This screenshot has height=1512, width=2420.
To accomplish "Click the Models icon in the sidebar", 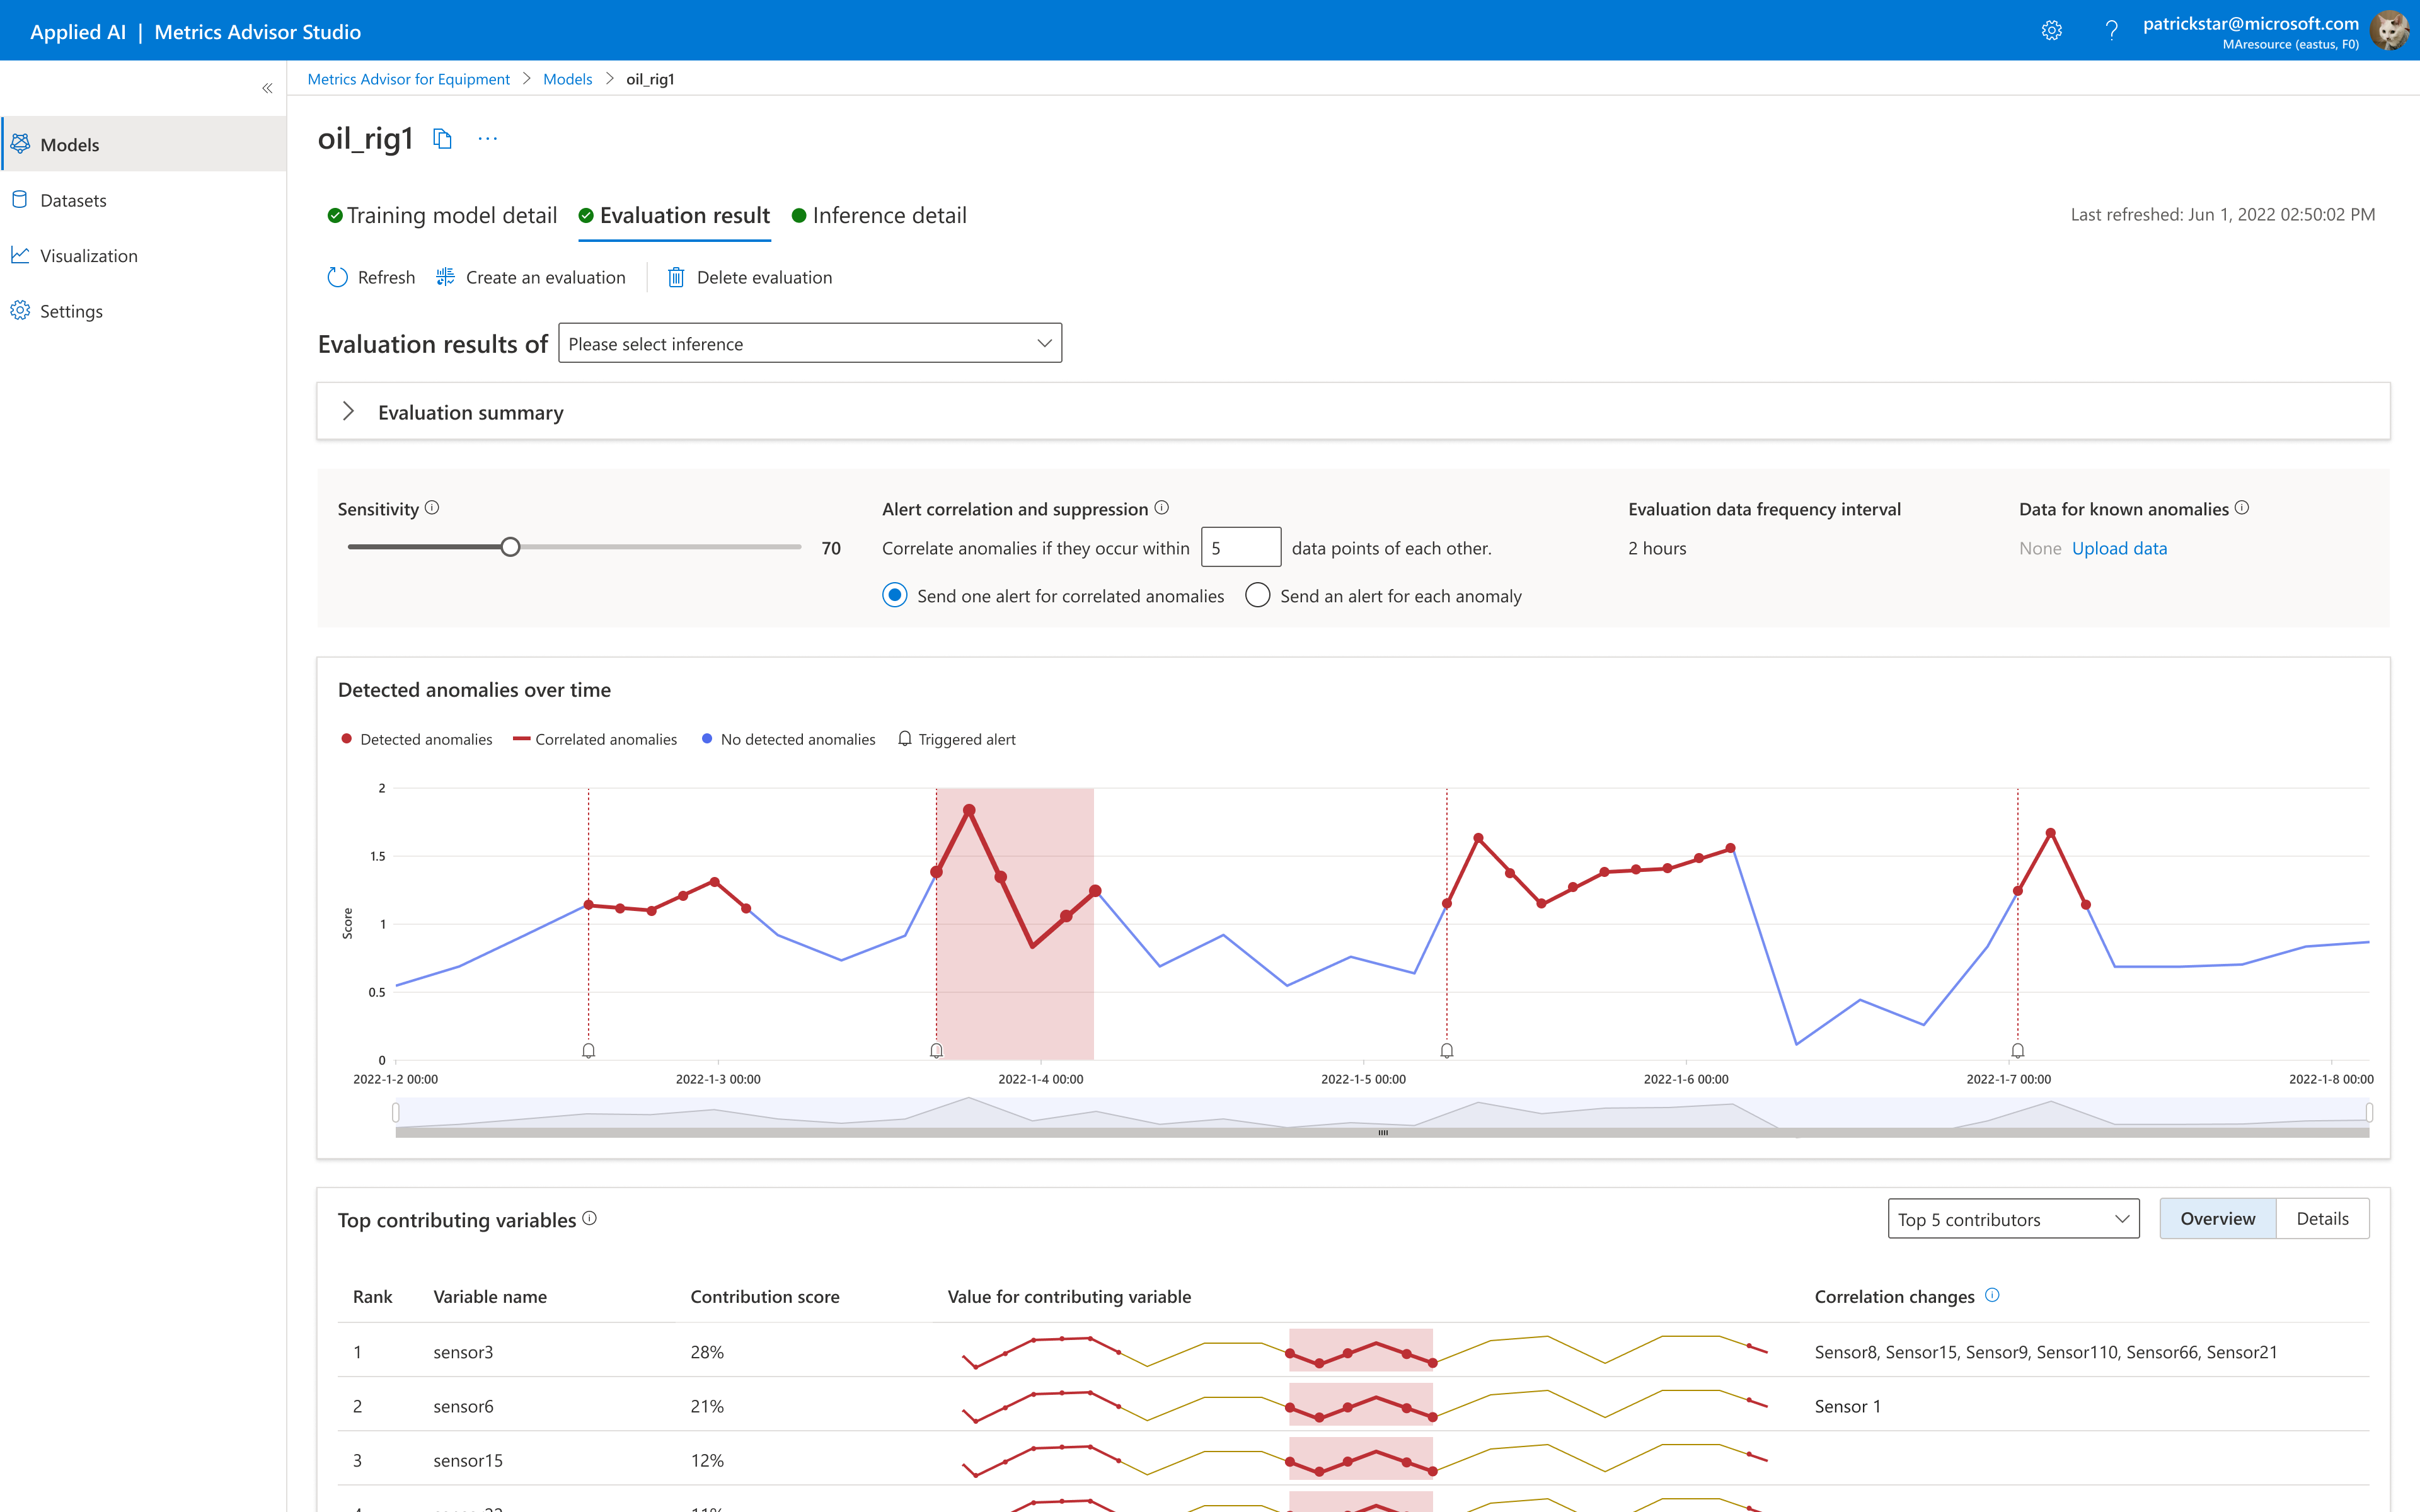I will coord(20,144).
